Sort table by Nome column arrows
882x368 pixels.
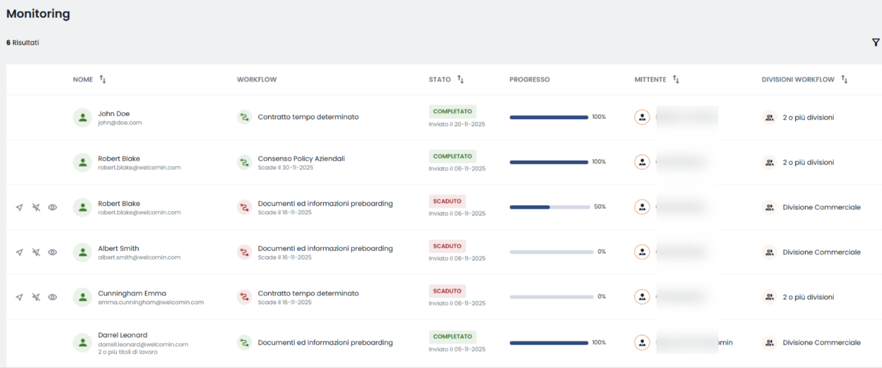(103, 80)
